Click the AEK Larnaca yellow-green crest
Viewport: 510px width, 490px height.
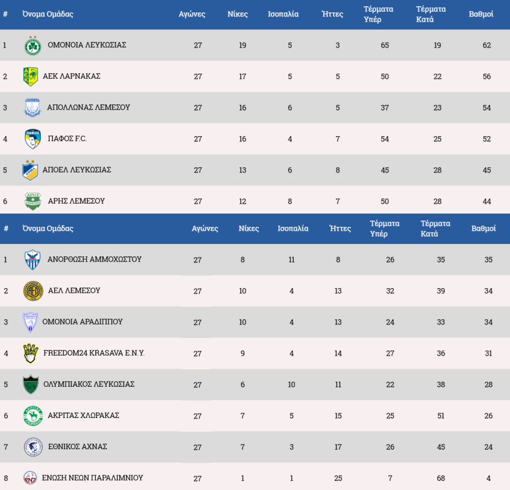click(30, 77)
